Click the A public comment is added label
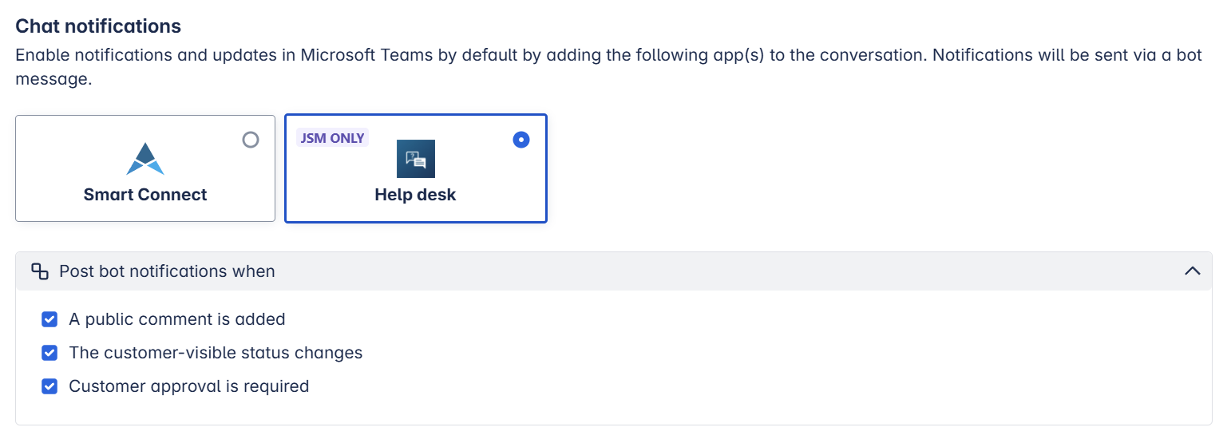 pyautogui.click(x=177, y=319)
